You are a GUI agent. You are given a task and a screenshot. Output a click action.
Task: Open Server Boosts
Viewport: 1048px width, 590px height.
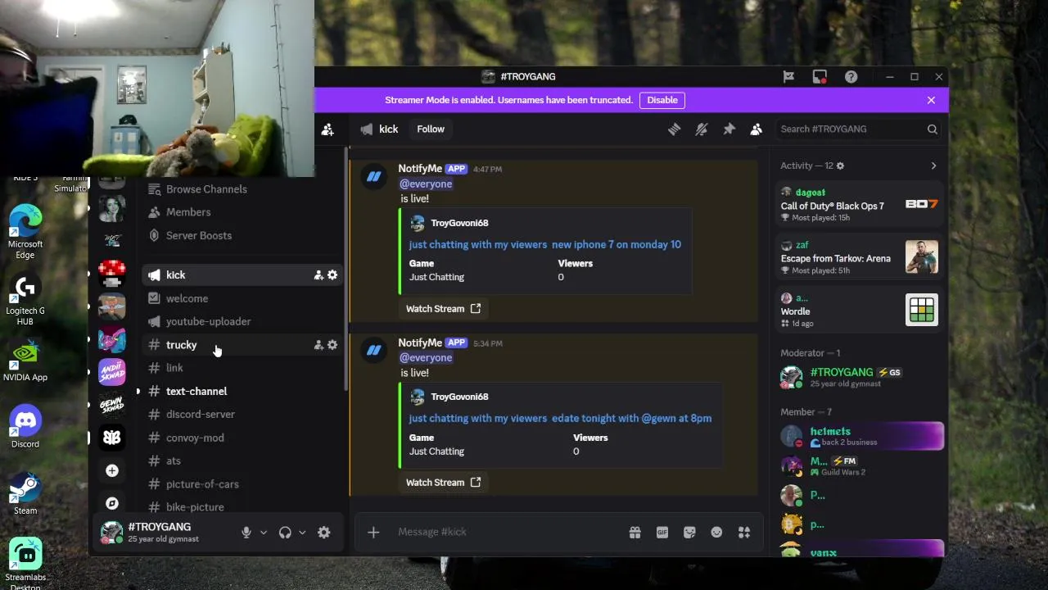[x=241, y=236]
